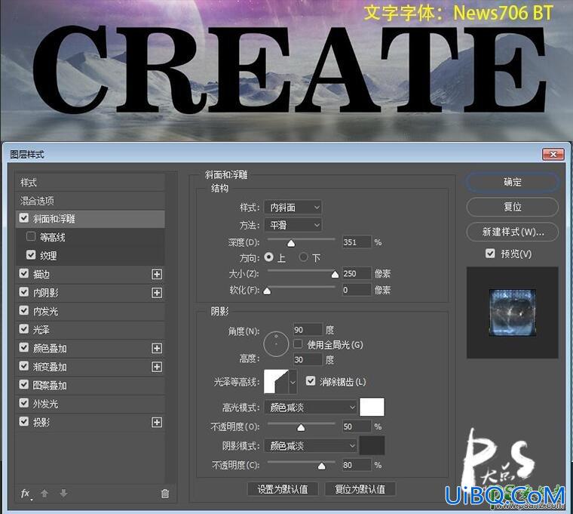Image resolution: width=573 pixels, height=514 pixels.
Task: Close the Layer Style dialog
Action: click(553, 155)
